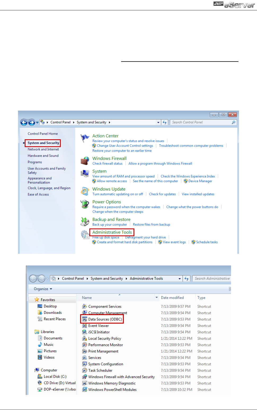Image resolution: width=257 pixels, height=410 pixels.
Task: Select Documents under Libraries
Action: (x=53, y=338)
